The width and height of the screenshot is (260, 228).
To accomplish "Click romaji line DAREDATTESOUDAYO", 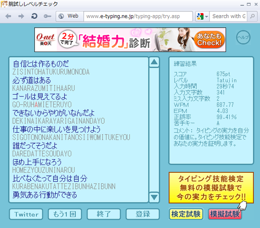I will tap(42, 154).
